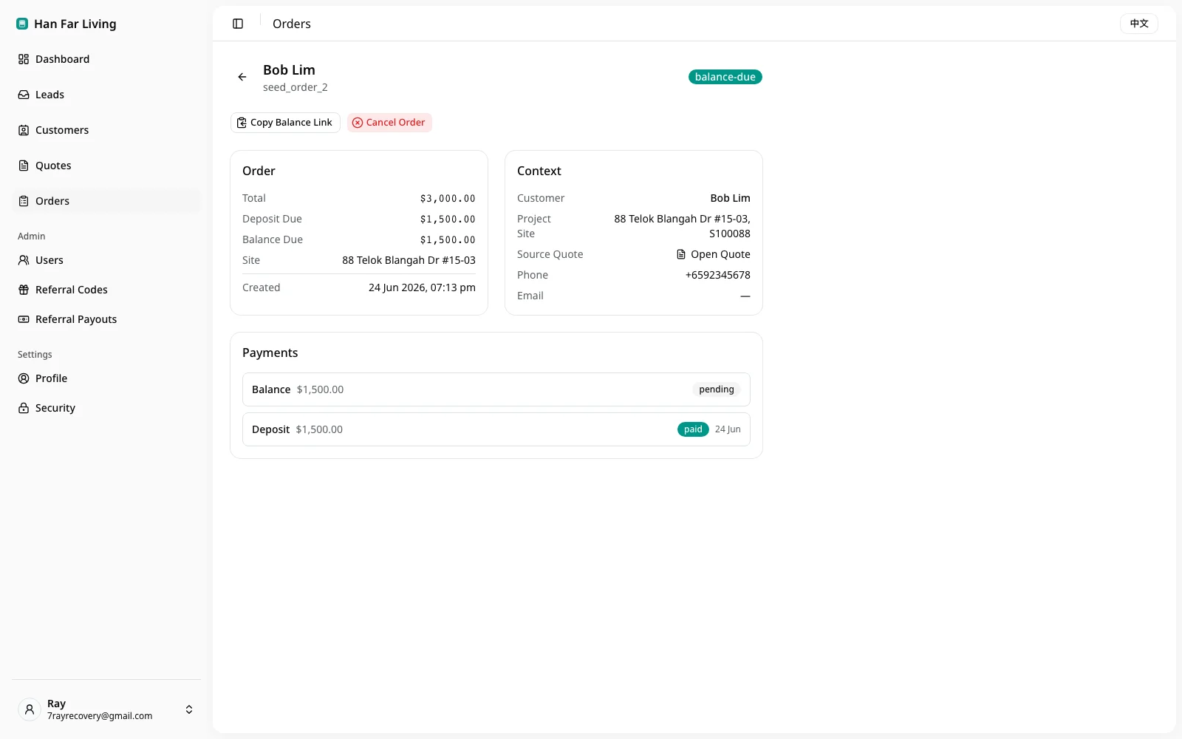Click the back arrow beside Bob Lim
Image resolution: width=1182 pixels, height=739 pixels.
[242, 77]
